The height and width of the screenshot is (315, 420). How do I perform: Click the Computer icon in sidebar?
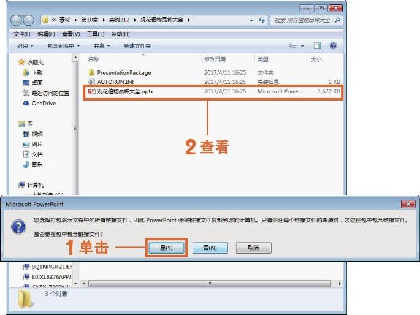(x=21, y=185)
